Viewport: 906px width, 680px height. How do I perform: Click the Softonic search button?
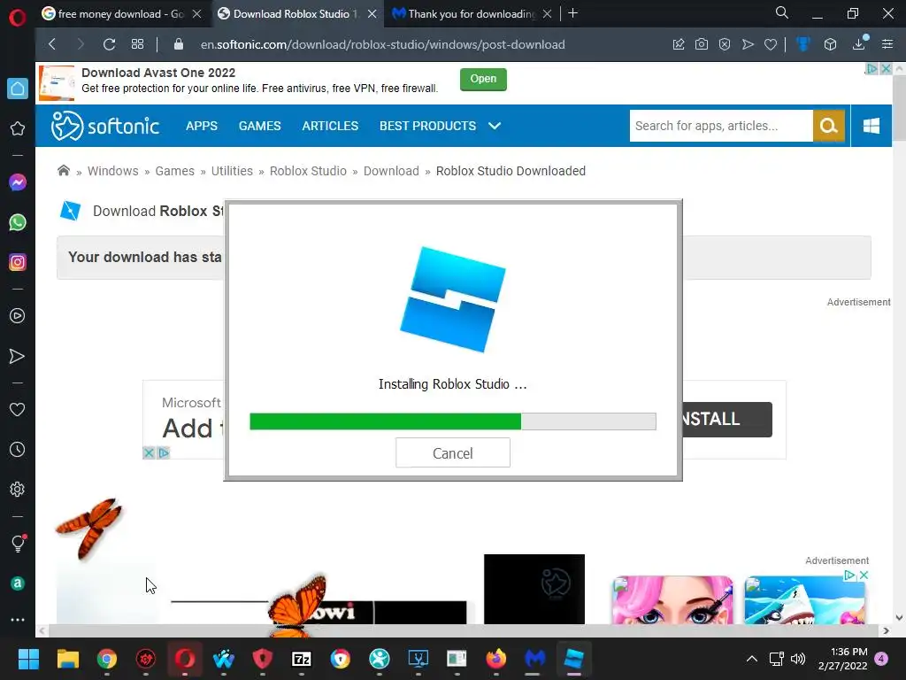coord(828,126)
